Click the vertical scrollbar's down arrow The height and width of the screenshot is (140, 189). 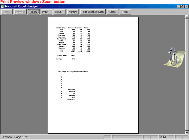187,132
